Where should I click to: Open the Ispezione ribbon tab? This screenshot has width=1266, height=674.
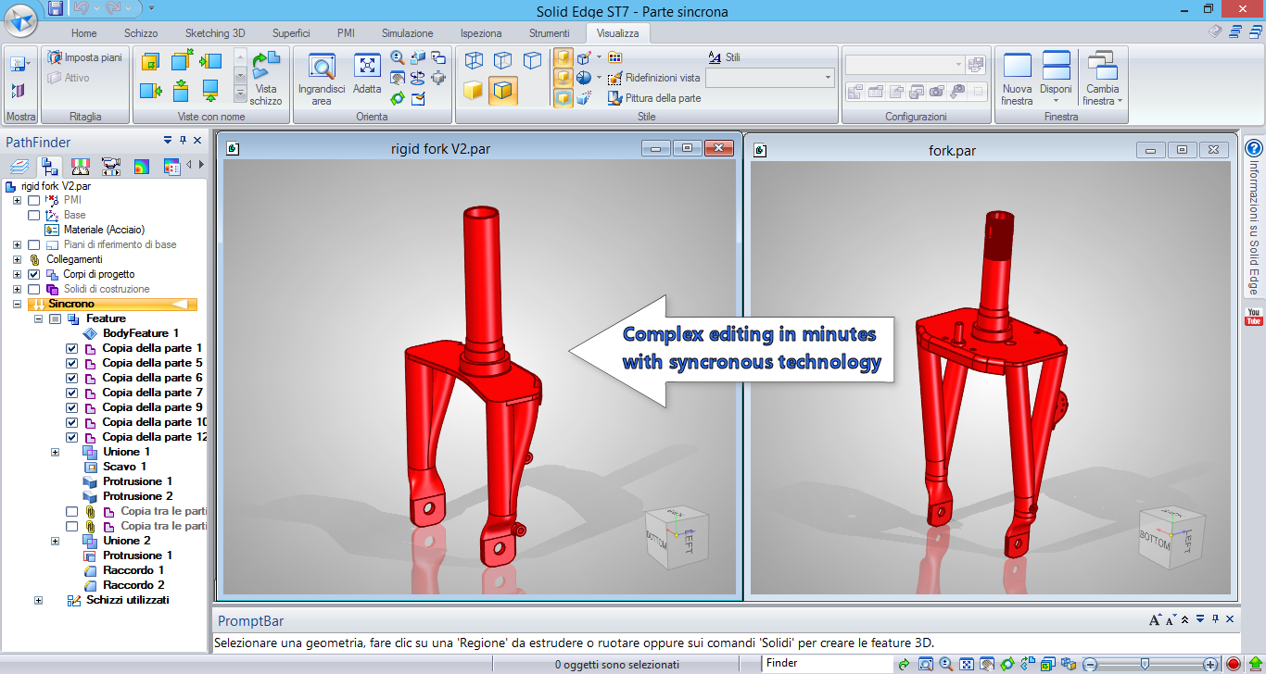tap(481, 33)
